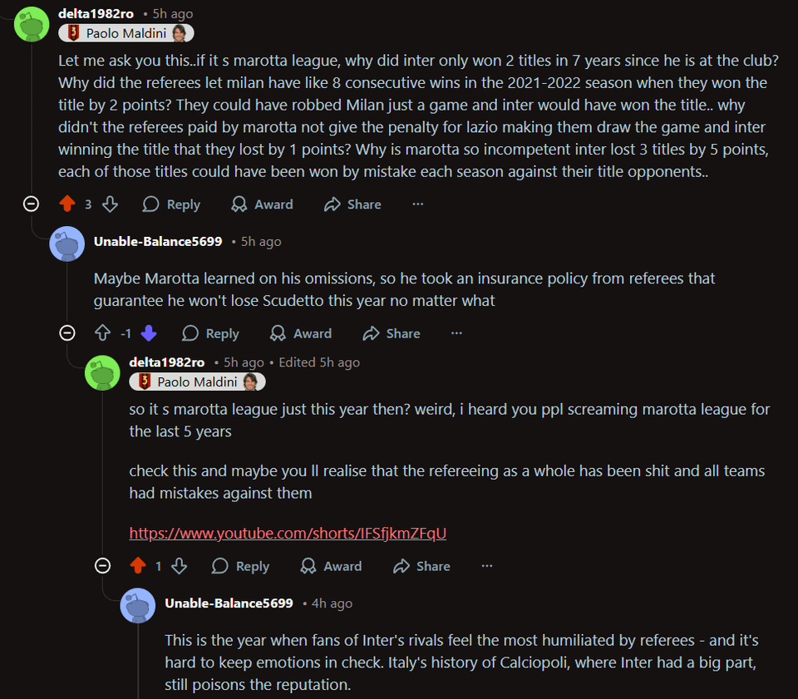Upvote delta1982ro's top comment about Marotta league
Image resolution: width=798 pixels, height=699 pixels.
[x=67, y=204]
